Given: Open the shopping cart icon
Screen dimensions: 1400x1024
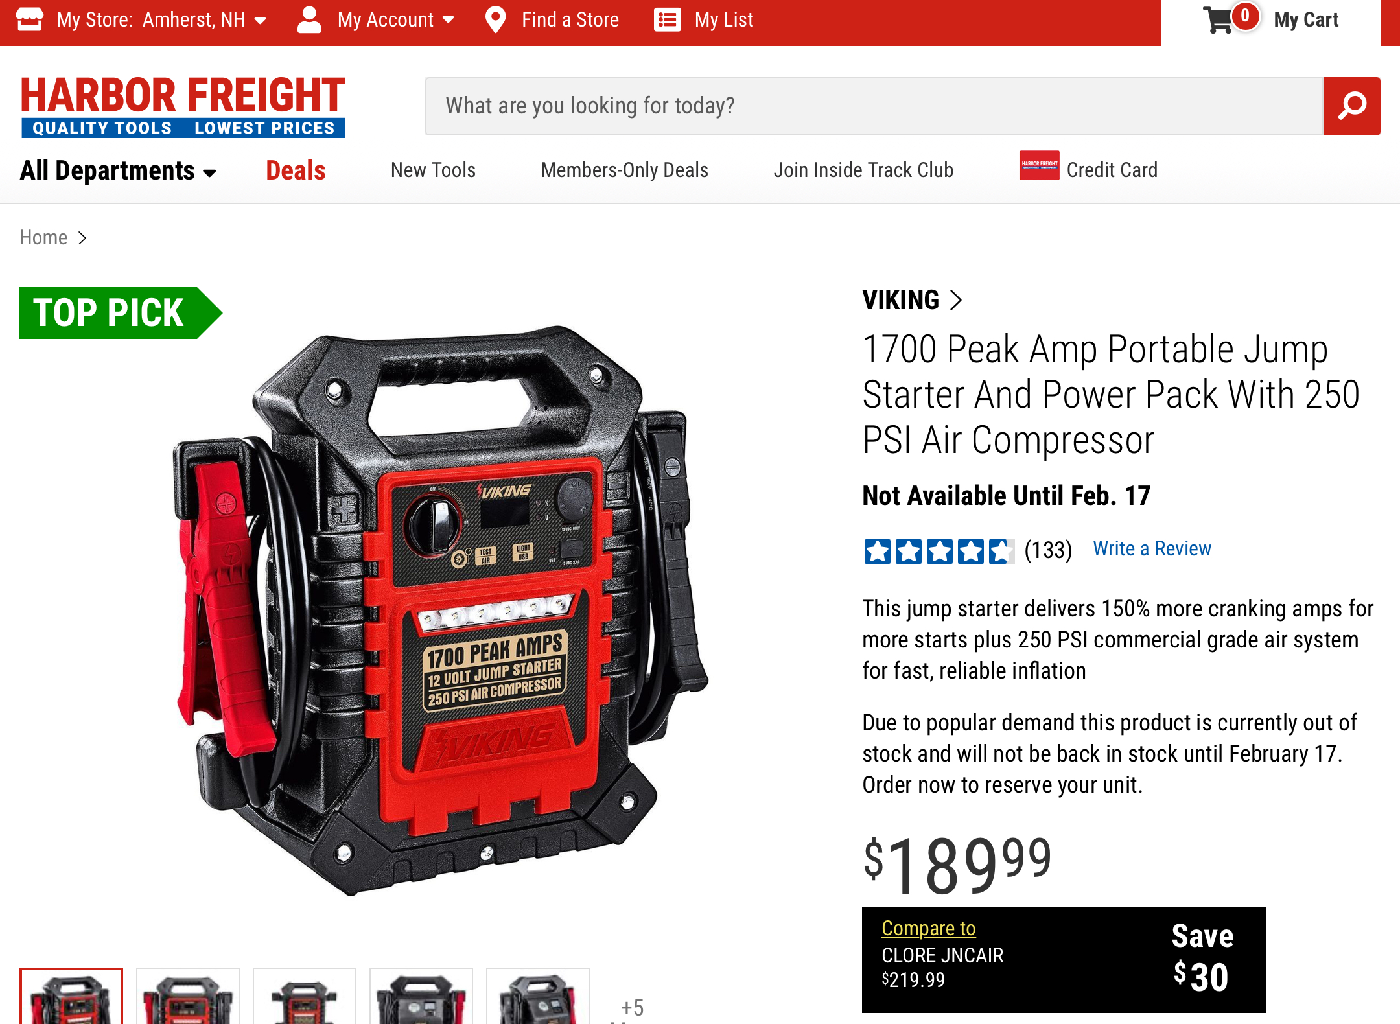Looking at the screenshot, I should coord(1219,19).
